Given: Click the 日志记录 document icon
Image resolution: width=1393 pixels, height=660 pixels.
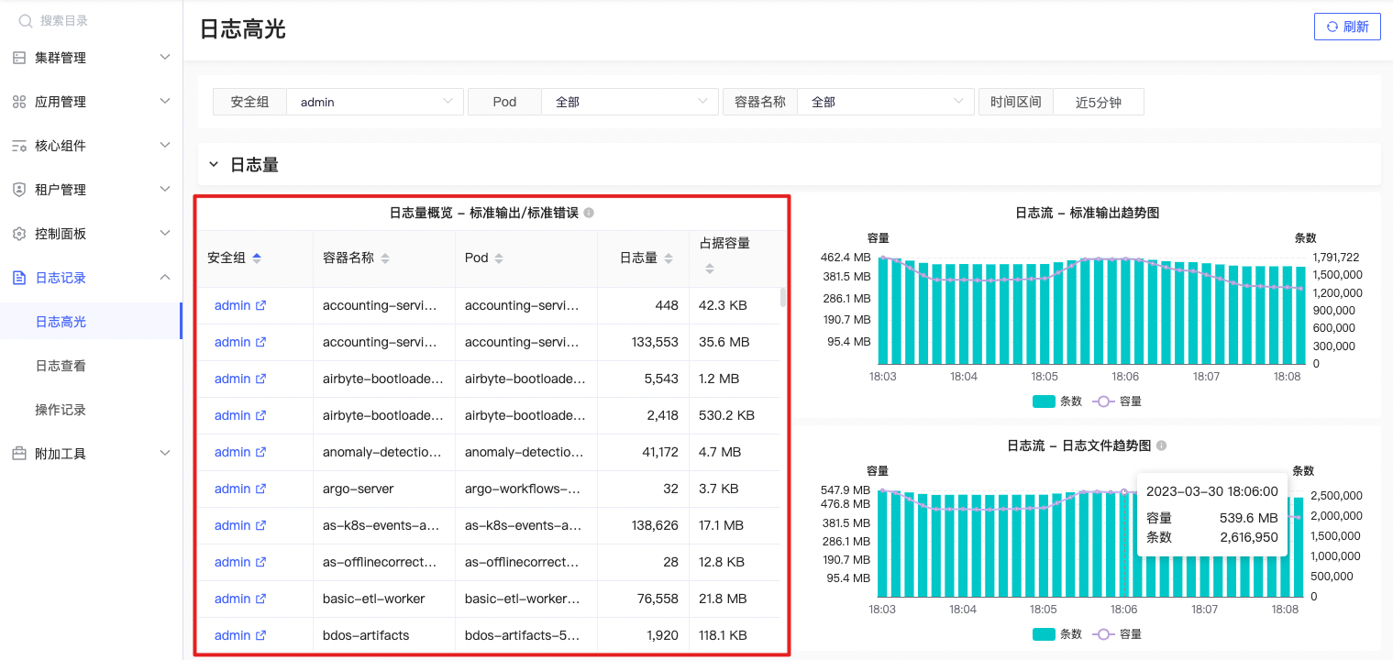Looking at the screenshot, I should click(19, 278).
